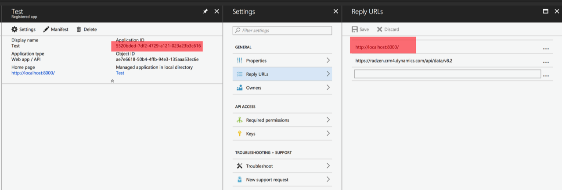Save the reply URLs

[360, 29]
